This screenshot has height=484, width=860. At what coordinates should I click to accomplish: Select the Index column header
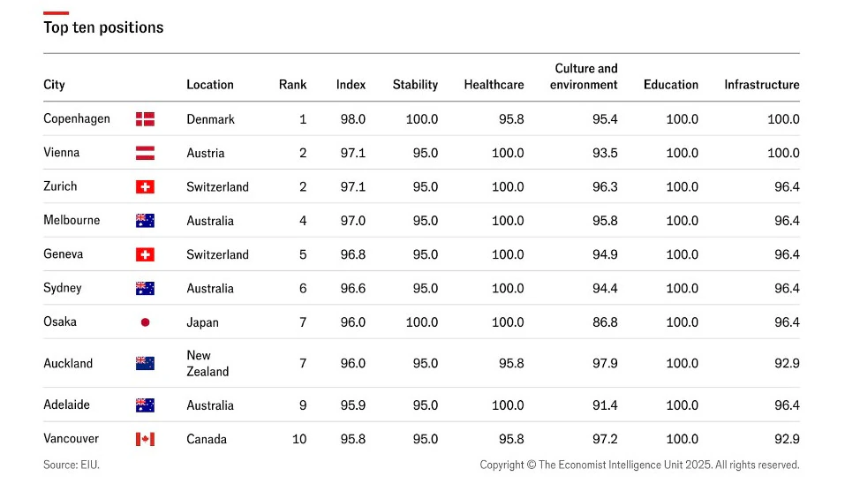point(351,85)
